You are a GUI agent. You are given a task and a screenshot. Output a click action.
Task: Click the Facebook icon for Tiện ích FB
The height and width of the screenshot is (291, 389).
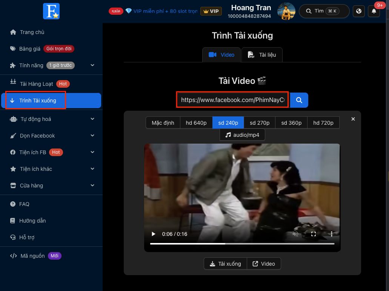[x=13, y=152]
